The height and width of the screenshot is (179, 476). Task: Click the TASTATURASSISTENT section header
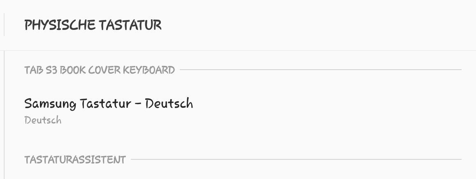point(75,160)
